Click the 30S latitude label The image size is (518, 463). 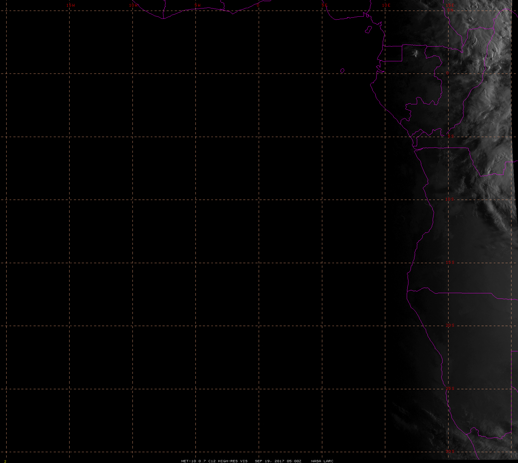[x=450, y=452]
